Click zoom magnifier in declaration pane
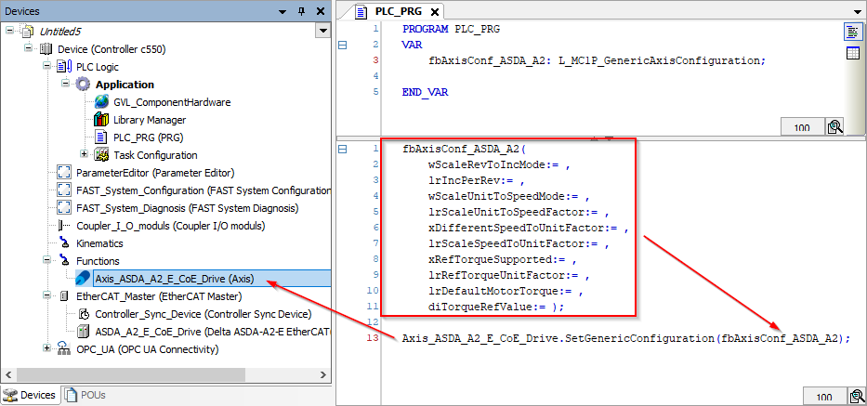This screenshot has height=406, width=867. click(x=834, y=126)
